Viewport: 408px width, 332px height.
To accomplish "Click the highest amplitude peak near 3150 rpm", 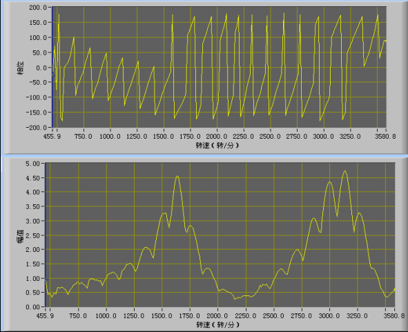I will (345, 171).
